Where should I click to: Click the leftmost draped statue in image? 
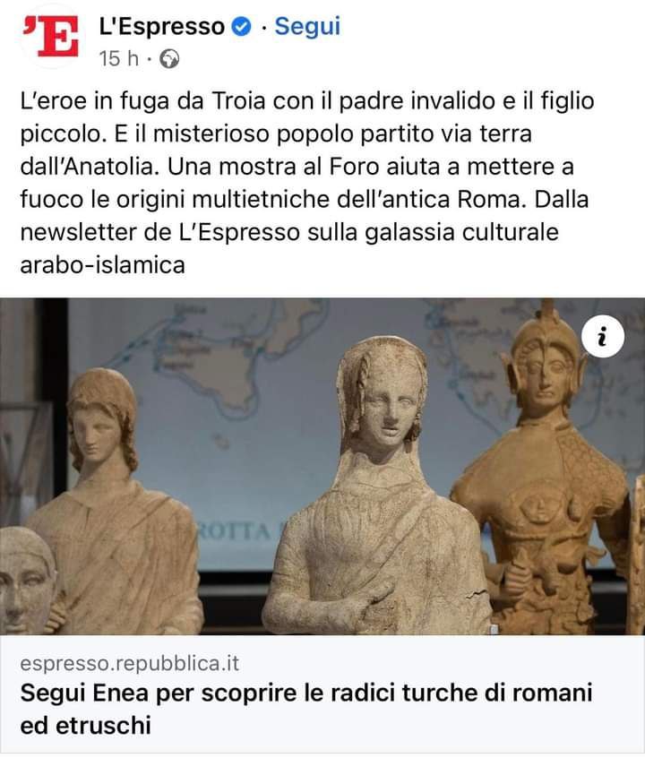coord(114,503)
